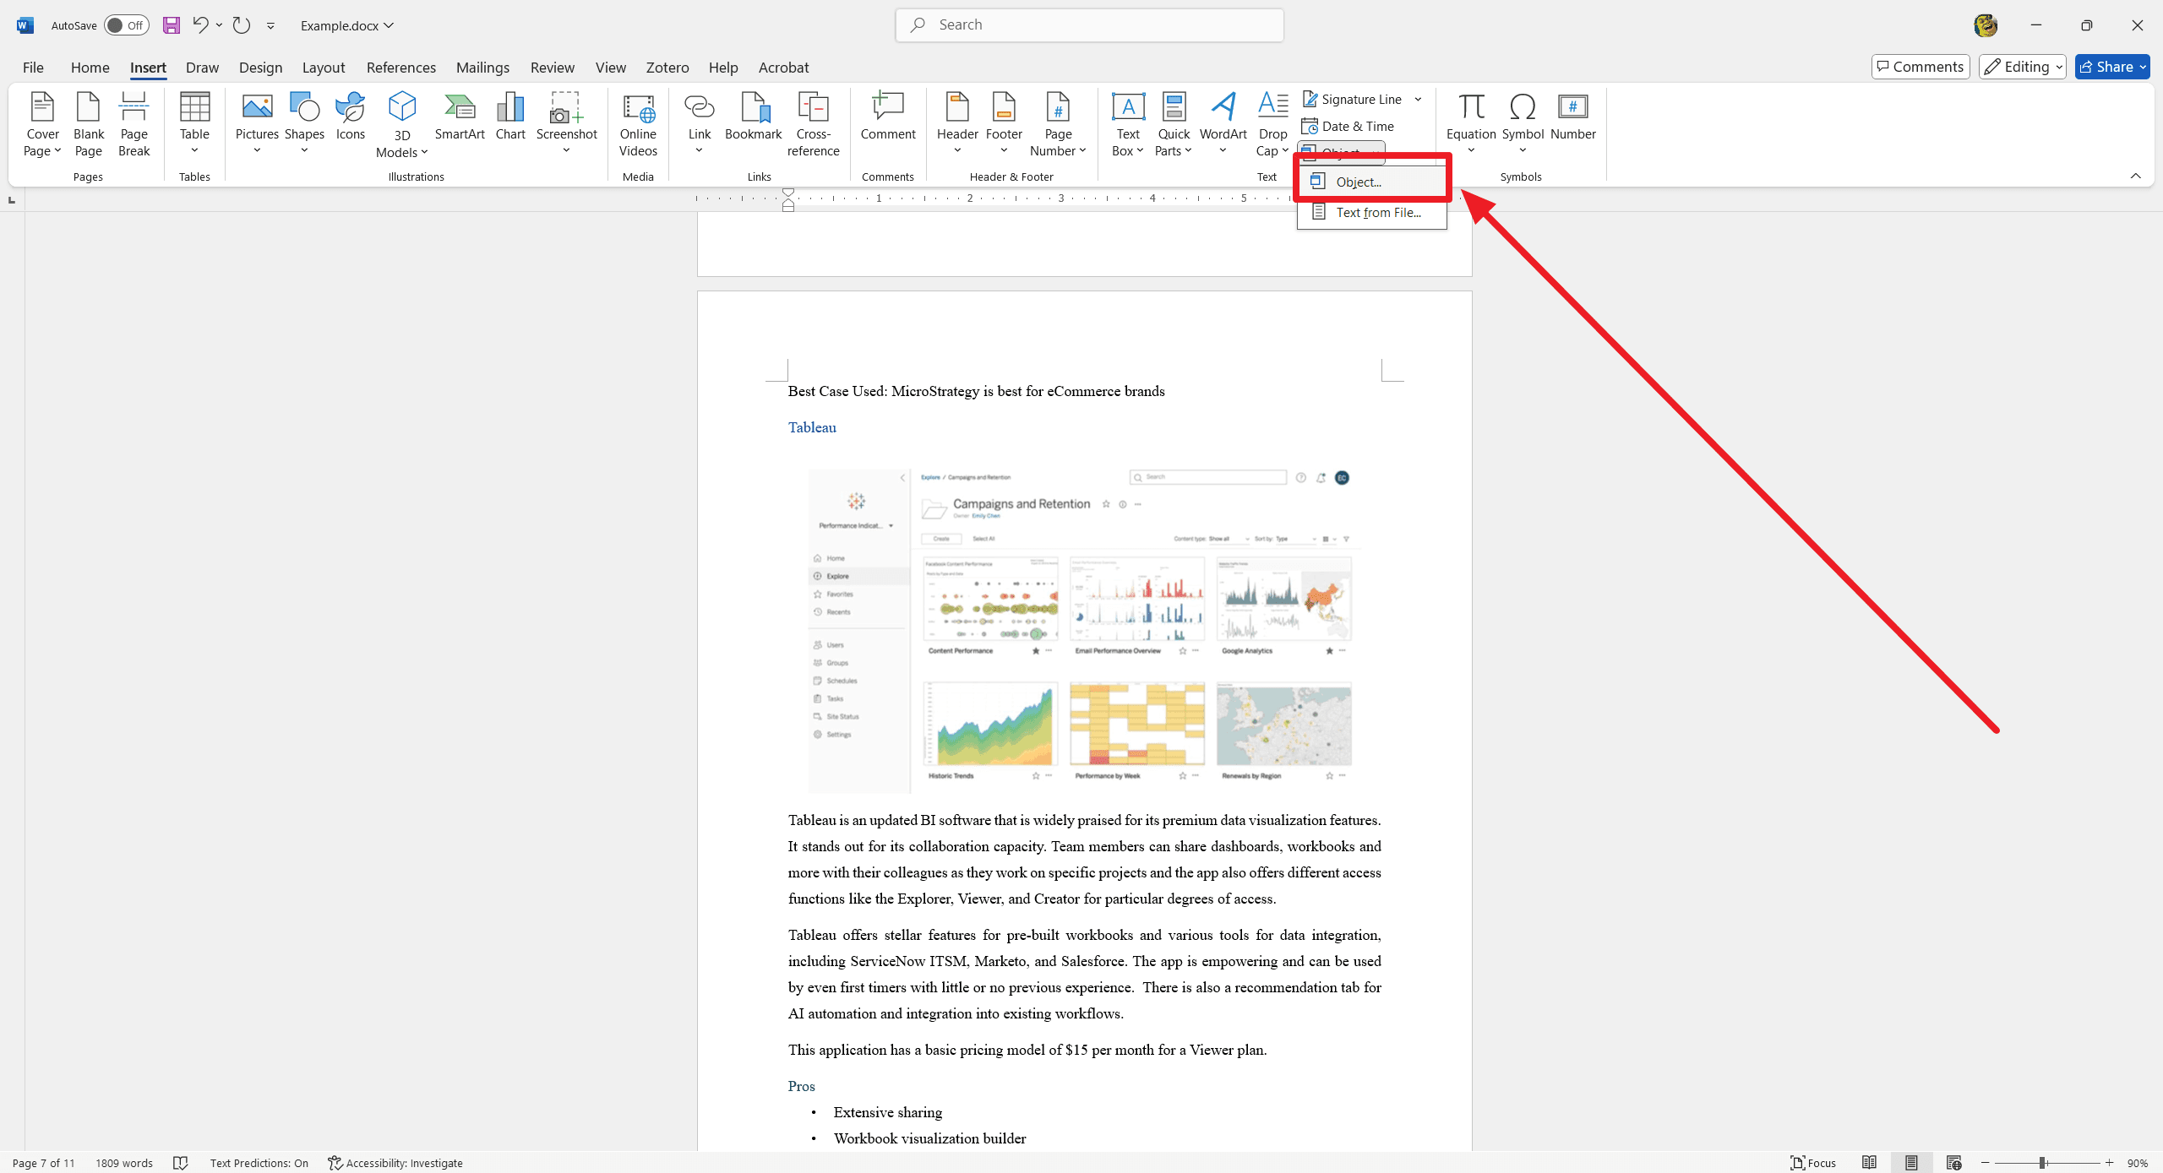Toggle Focus mode
Viewport: 2163px width, 1173px height.
pos(1813,1163)
